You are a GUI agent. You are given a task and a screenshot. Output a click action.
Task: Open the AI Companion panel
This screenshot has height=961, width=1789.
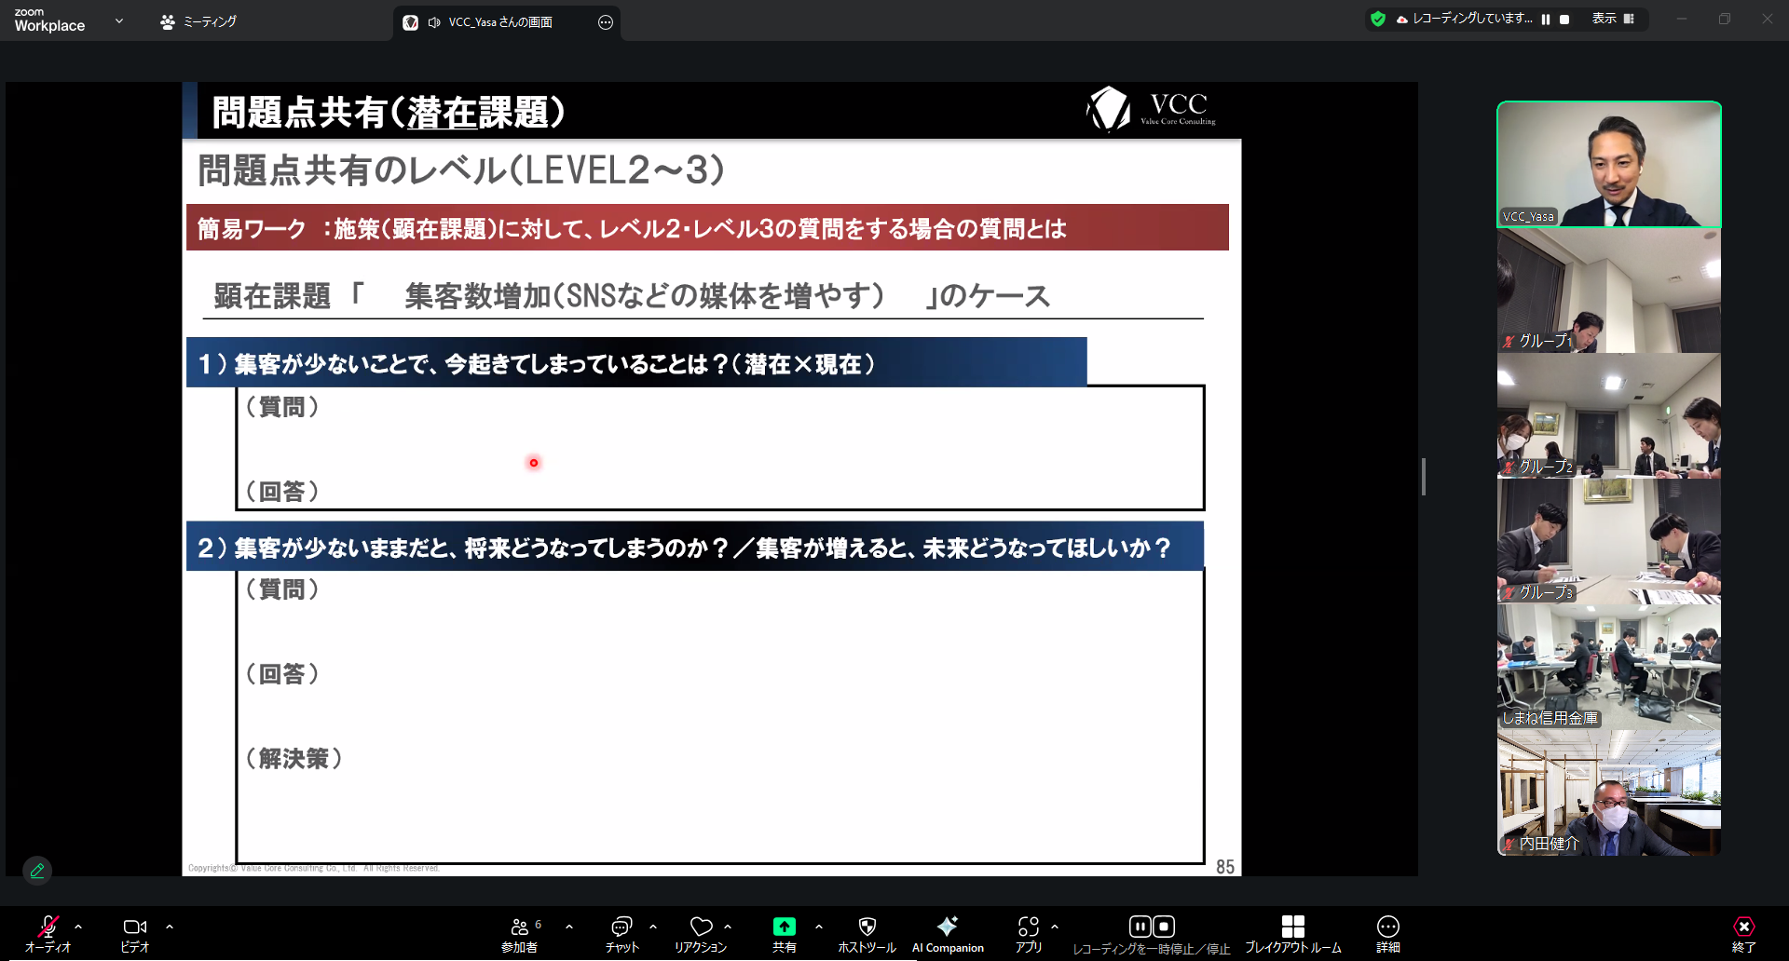pyautogui.click(x=947, y=934)
